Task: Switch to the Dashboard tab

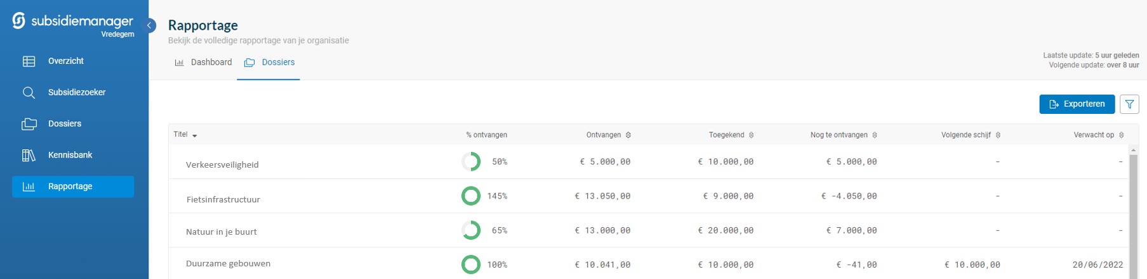Action: [x=204, y=63]
